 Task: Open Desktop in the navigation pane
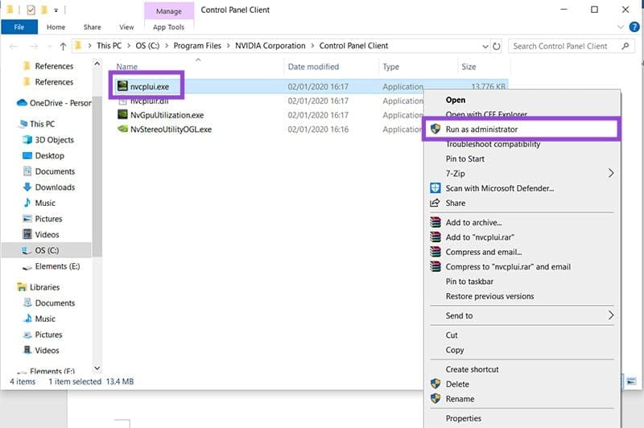pyautogui.click(x=43, y=155)
